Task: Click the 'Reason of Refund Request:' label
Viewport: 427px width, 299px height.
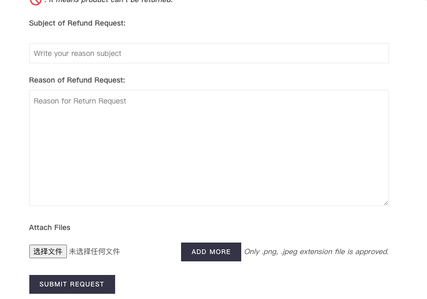Action: click(77, 80)
